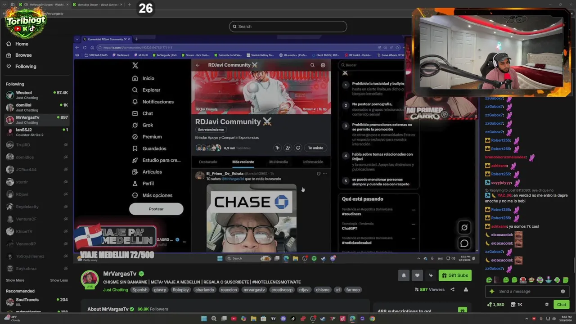576x324 pixels.
Task: Open Following in Kick sidebar
Action: (x=21, y=66)
